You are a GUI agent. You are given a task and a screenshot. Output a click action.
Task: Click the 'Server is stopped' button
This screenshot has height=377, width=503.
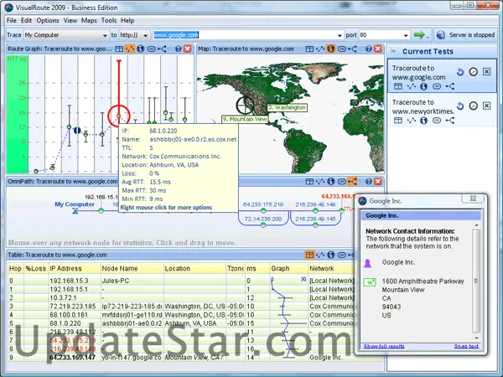(x=465, y=35)
